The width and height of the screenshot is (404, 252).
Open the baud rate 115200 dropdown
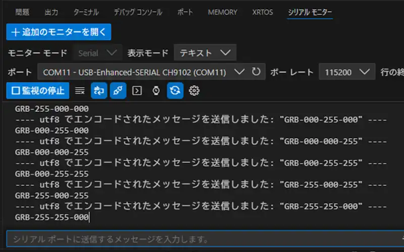tap(347, 72)
